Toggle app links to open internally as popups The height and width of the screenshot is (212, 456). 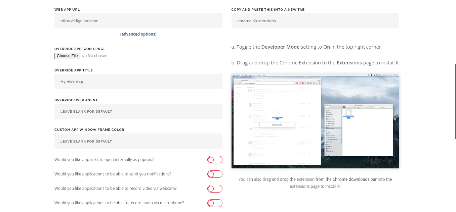click(215, 160)
